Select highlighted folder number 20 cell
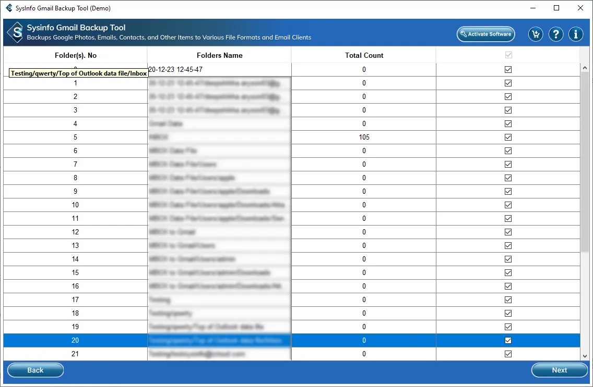This screenshot has width=593, height=387. [75, 340]
